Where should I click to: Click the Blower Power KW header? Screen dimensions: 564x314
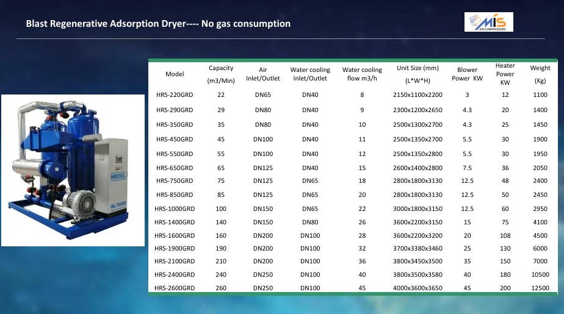(468, 74)
